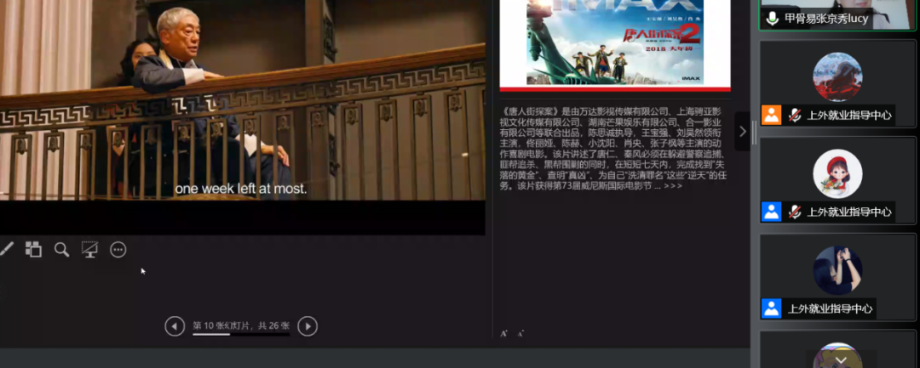Click blue person icon under red-hat avatar
This screenshot has width=920, height=368.
point(771,212)
